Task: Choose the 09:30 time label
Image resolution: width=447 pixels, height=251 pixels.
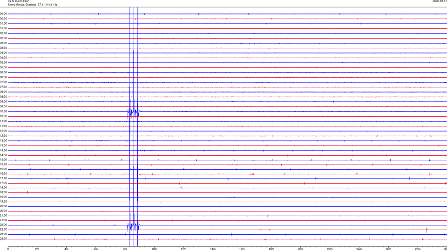Action: [3, 106]
